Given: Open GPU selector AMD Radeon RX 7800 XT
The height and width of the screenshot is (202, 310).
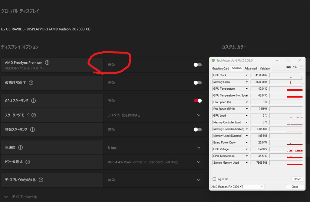Looking at the screenshot, I should [237, 187].
